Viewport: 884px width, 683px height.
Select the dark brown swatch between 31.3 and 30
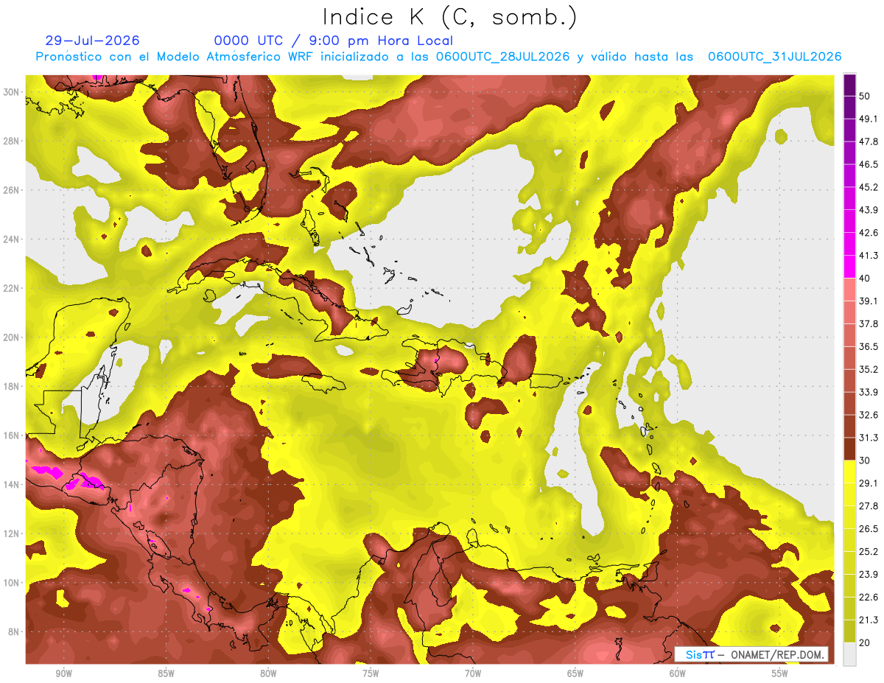pos(849,449)
